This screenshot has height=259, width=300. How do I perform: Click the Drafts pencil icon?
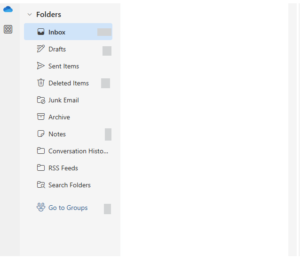[x=41, y=49]
